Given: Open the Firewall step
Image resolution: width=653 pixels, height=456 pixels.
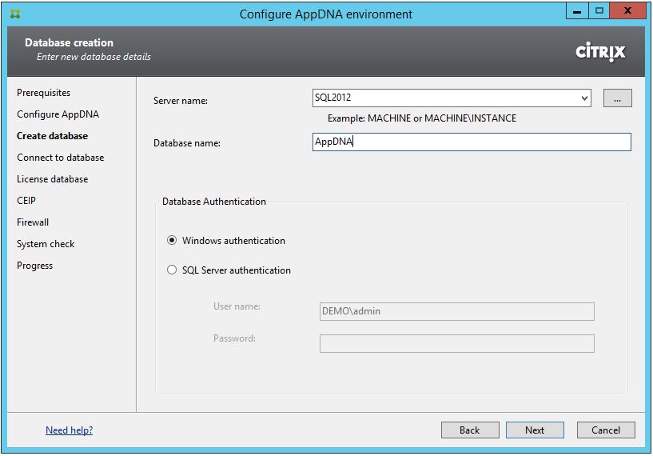Looking at the screenshot, I should pyautogui.click(x=33, y=222).
